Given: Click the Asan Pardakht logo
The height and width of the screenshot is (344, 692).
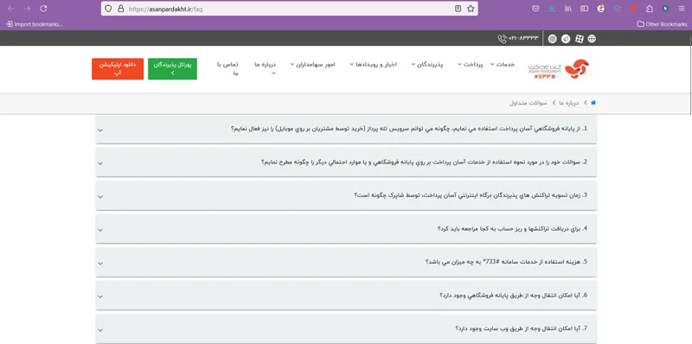Looking at the screenshot, I should pos(559,69).
